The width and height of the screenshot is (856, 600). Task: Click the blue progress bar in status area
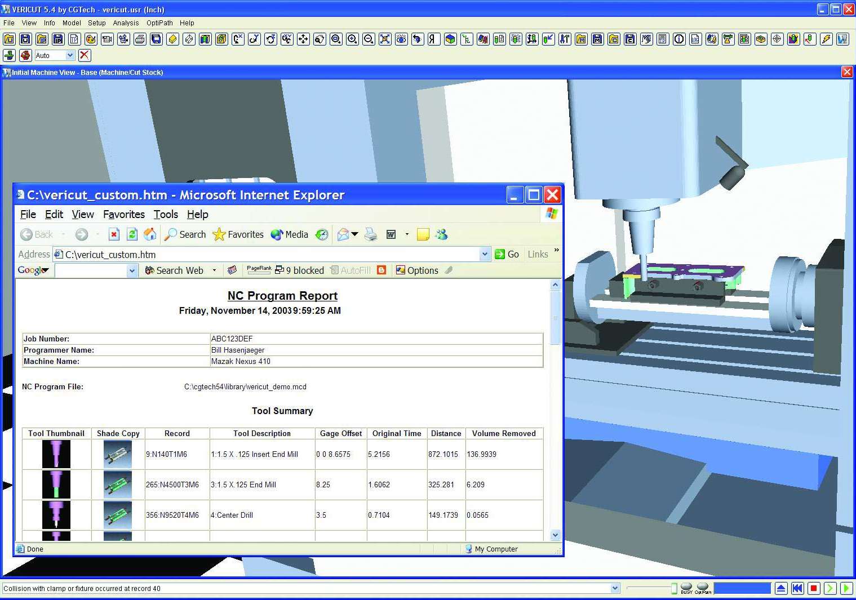click(x=742, y=588)
